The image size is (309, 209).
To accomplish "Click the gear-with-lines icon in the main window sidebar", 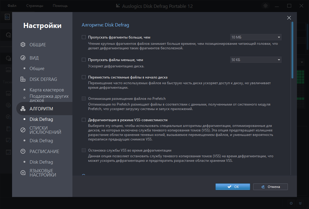I will pyautogui.click(x=8, y=35).
